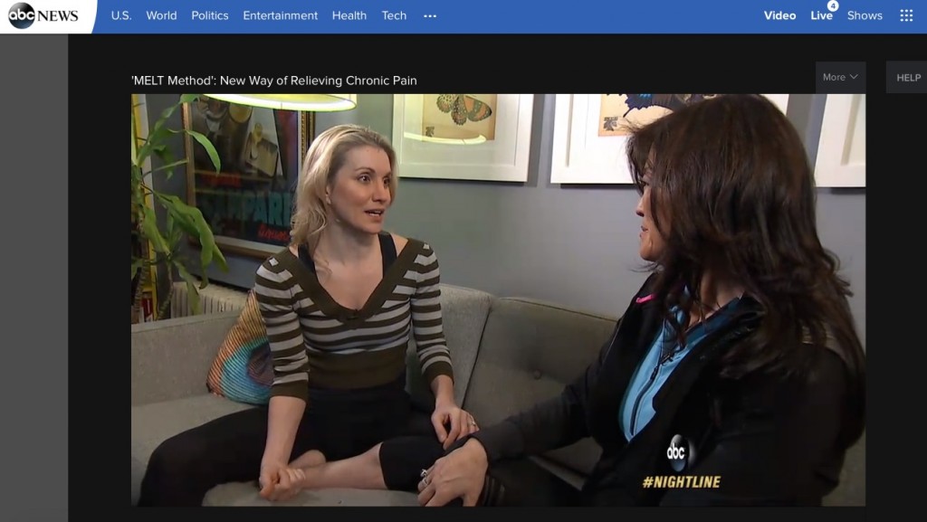Open the Shows tab

click(865, 15)
